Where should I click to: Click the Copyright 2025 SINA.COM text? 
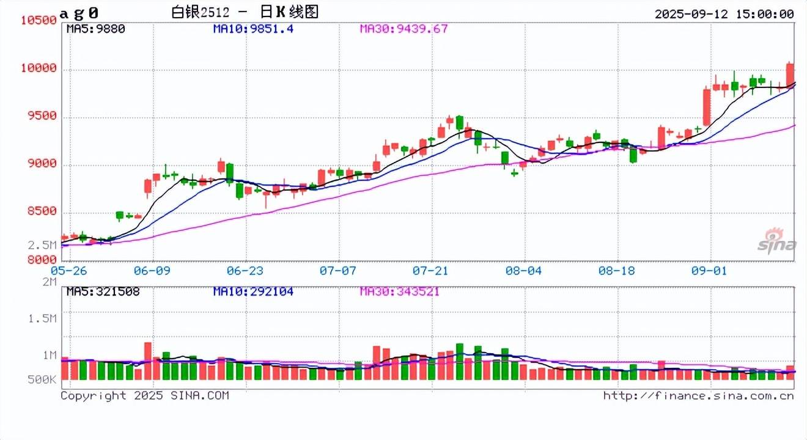(144, 396)
